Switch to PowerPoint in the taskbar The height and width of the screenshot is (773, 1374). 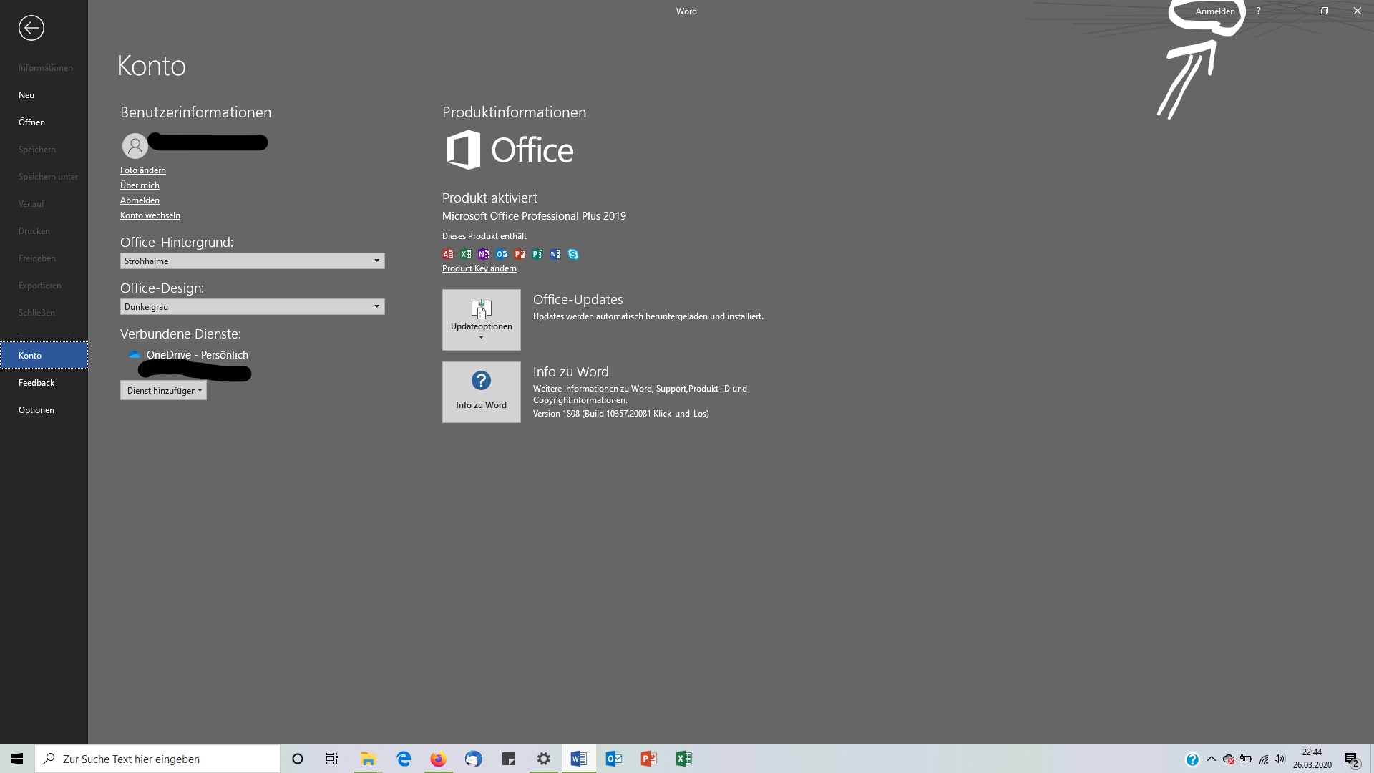[648, 759]
